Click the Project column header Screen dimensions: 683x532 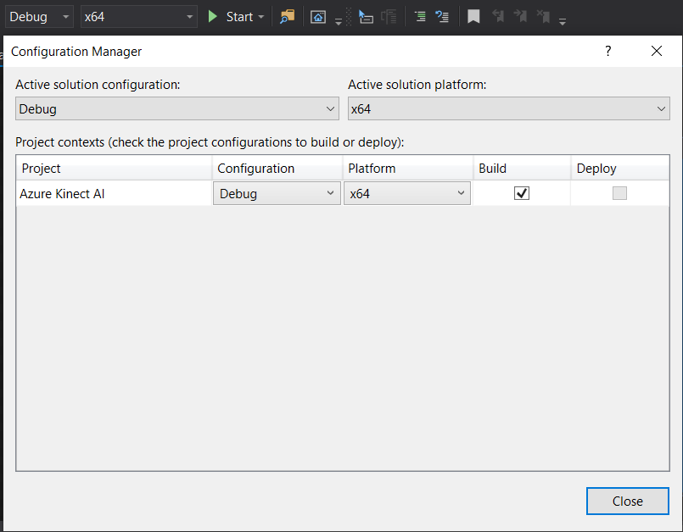pos(114,169)
